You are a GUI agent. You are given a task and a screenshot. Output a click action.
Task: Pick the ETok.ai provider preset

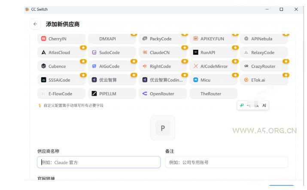[x=264, y=80]
